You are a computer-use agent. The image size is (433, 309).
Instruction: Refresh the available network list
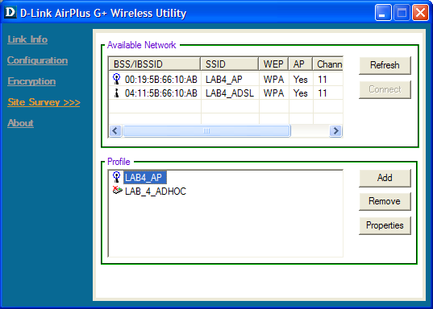click(x=385, y=65)
